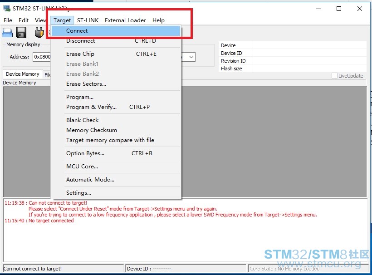Select Memory Checksum menu entry
372x275 pixels.
116,130
